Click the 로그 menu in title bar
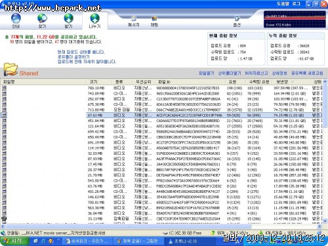This screenshot has height=246, width=328. click(x=297, y=4)
